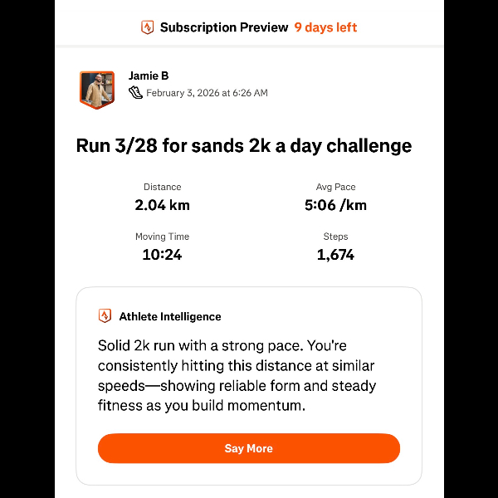
Task: Click the activity date February 3, 2026
Action: (x=207, y=93)
